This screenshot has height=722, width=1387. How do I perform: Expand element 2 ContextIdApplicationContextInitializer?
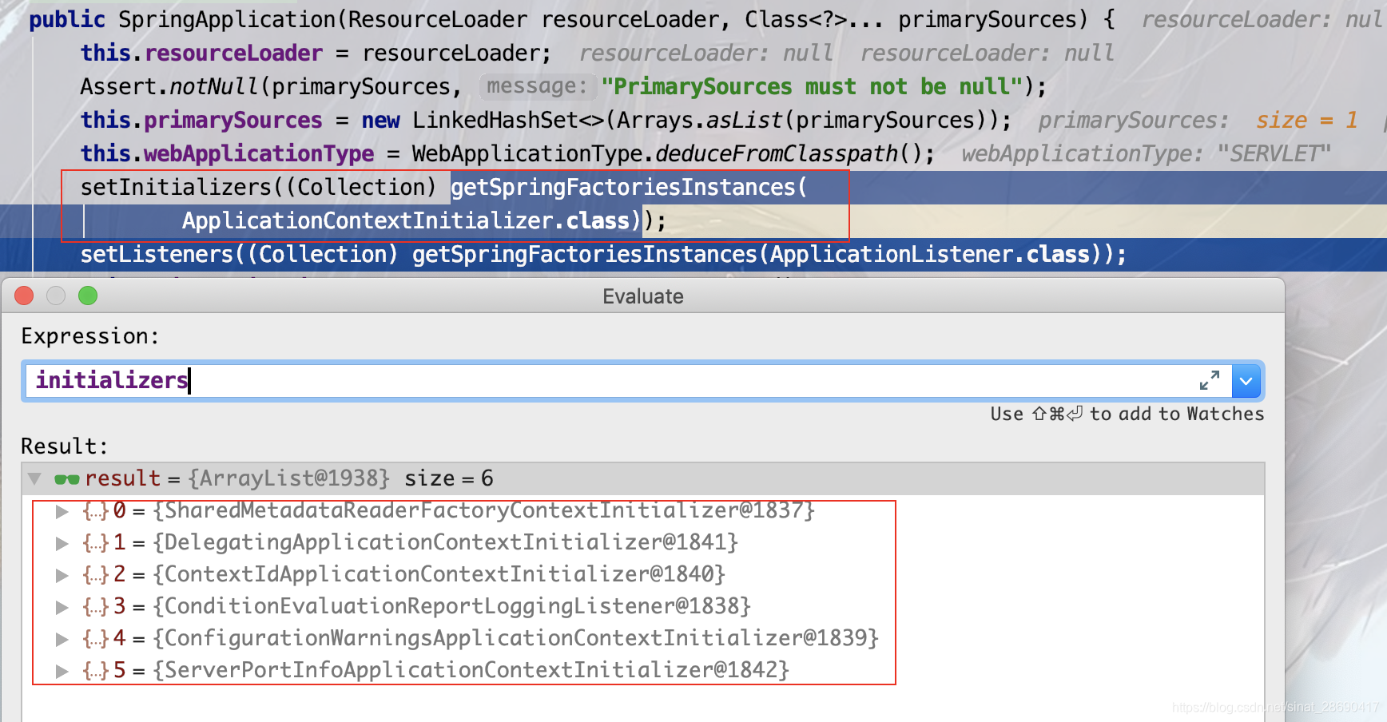pyautogui.click(x=62, y=575)
